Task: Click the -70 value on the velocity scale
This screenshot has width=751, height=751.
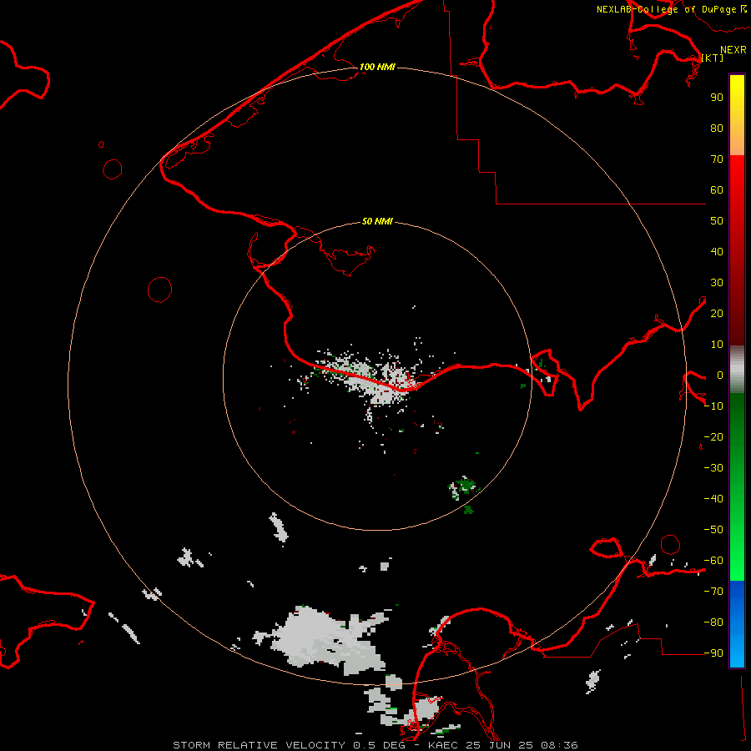Action: click(713, 592)
